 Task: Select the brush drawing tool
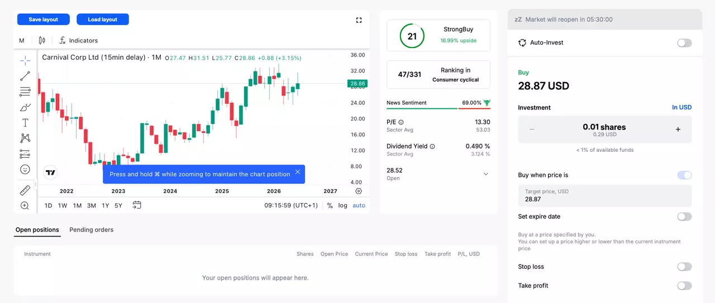click(x=25, y=107)
